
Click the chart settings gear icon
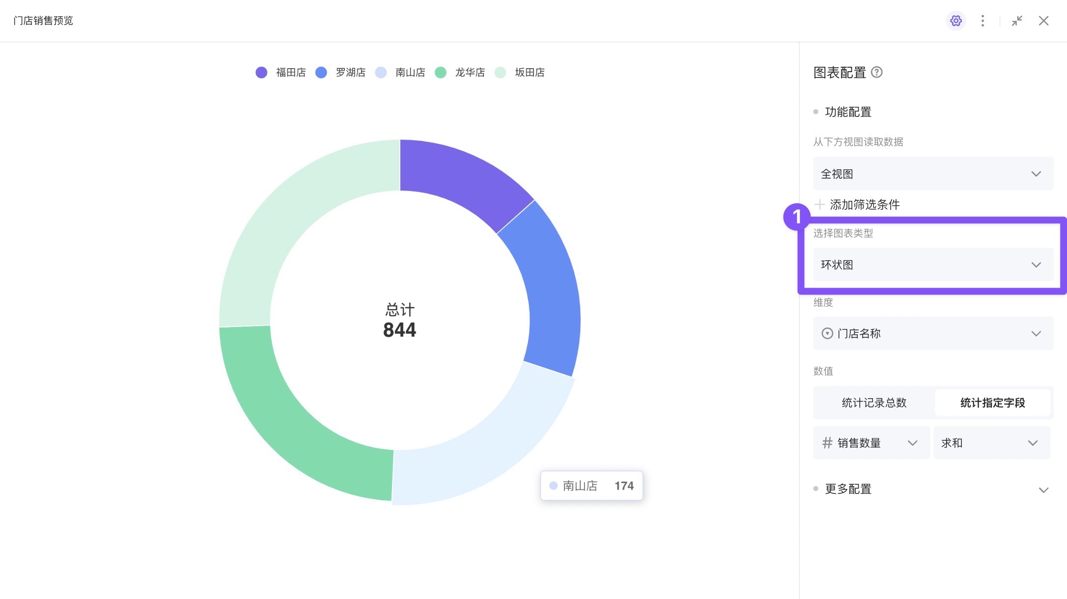pos(955,21)
